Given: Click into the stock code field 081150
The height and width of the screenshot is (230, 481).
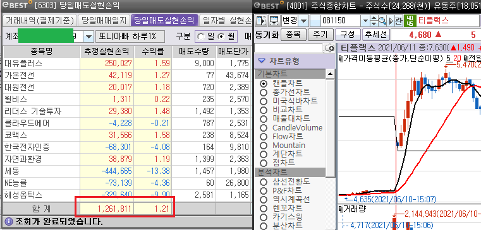Looking at the screenshot, I should click(341, 21).
